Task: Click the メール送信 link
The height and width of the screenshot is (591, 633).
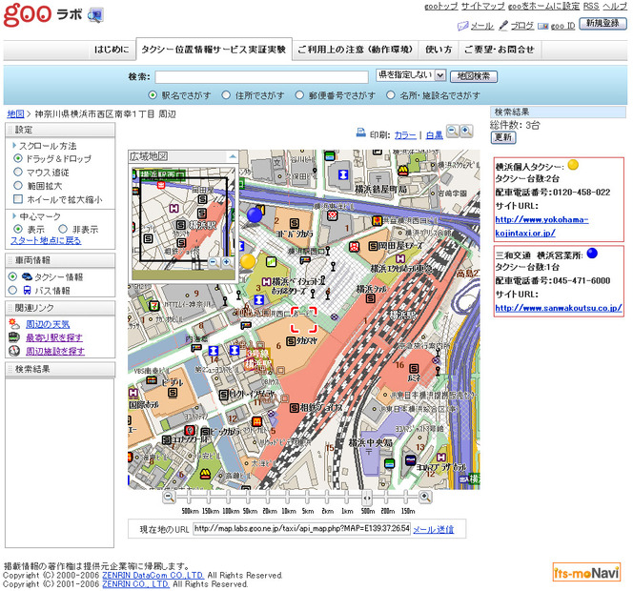Action: (x=433, y=529)
